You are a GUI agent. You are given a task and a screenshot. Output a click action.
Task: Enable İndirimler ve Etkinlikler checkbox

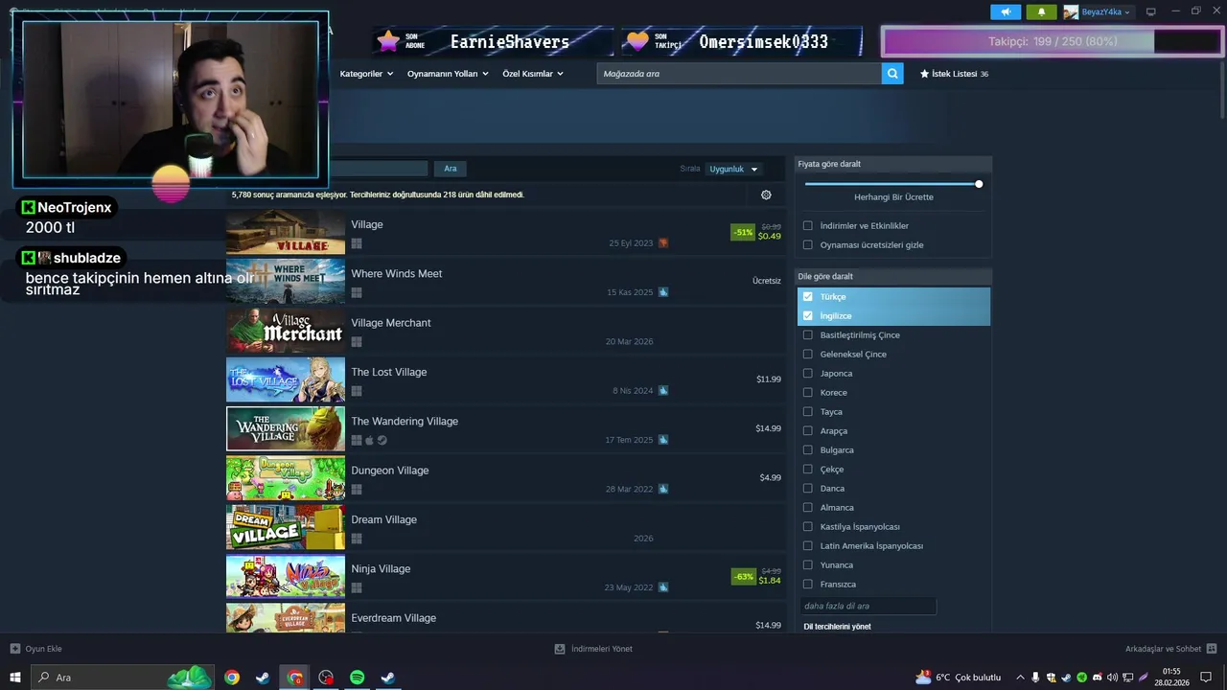(x=808, y=226)
